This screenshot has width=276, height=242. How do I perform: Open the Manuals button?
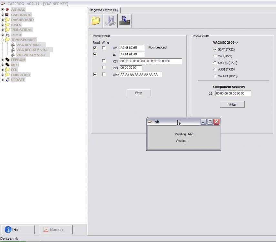(56, 230)
